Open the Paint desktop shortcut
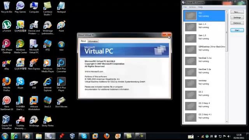Screen dimensions: 249x140 [x=61, y=26]
